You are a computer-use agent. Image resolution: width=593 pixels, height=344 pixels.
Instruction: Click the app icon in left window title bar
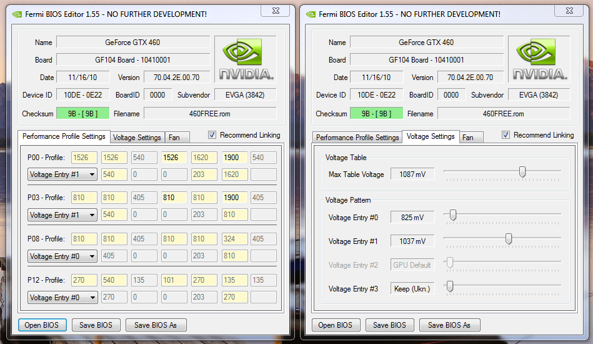(x=17, y=14)
